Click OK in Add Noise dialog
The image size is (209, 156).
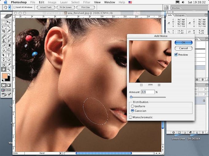[183, 42]
